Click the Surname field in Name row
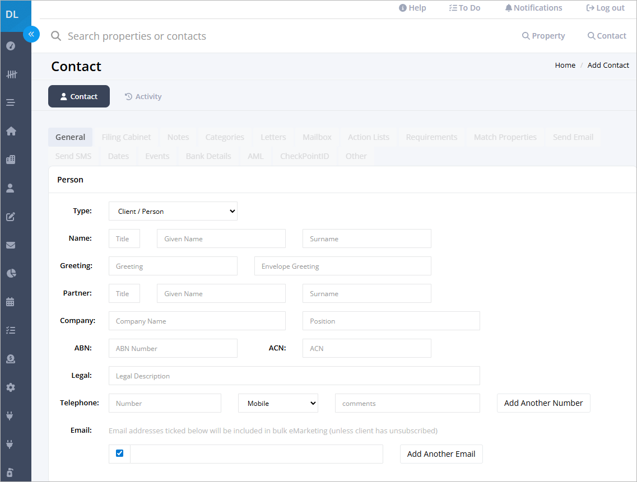The width and height of the screenshot is (637, 482). [x=367, y=239]
